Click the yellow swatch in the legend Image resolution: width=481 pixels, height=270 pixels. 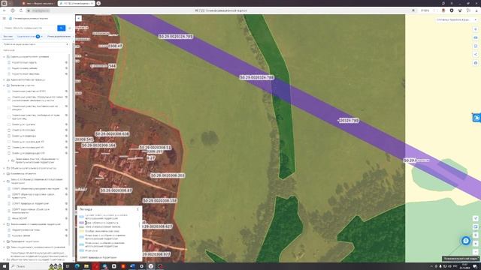(x=82, y=231)
